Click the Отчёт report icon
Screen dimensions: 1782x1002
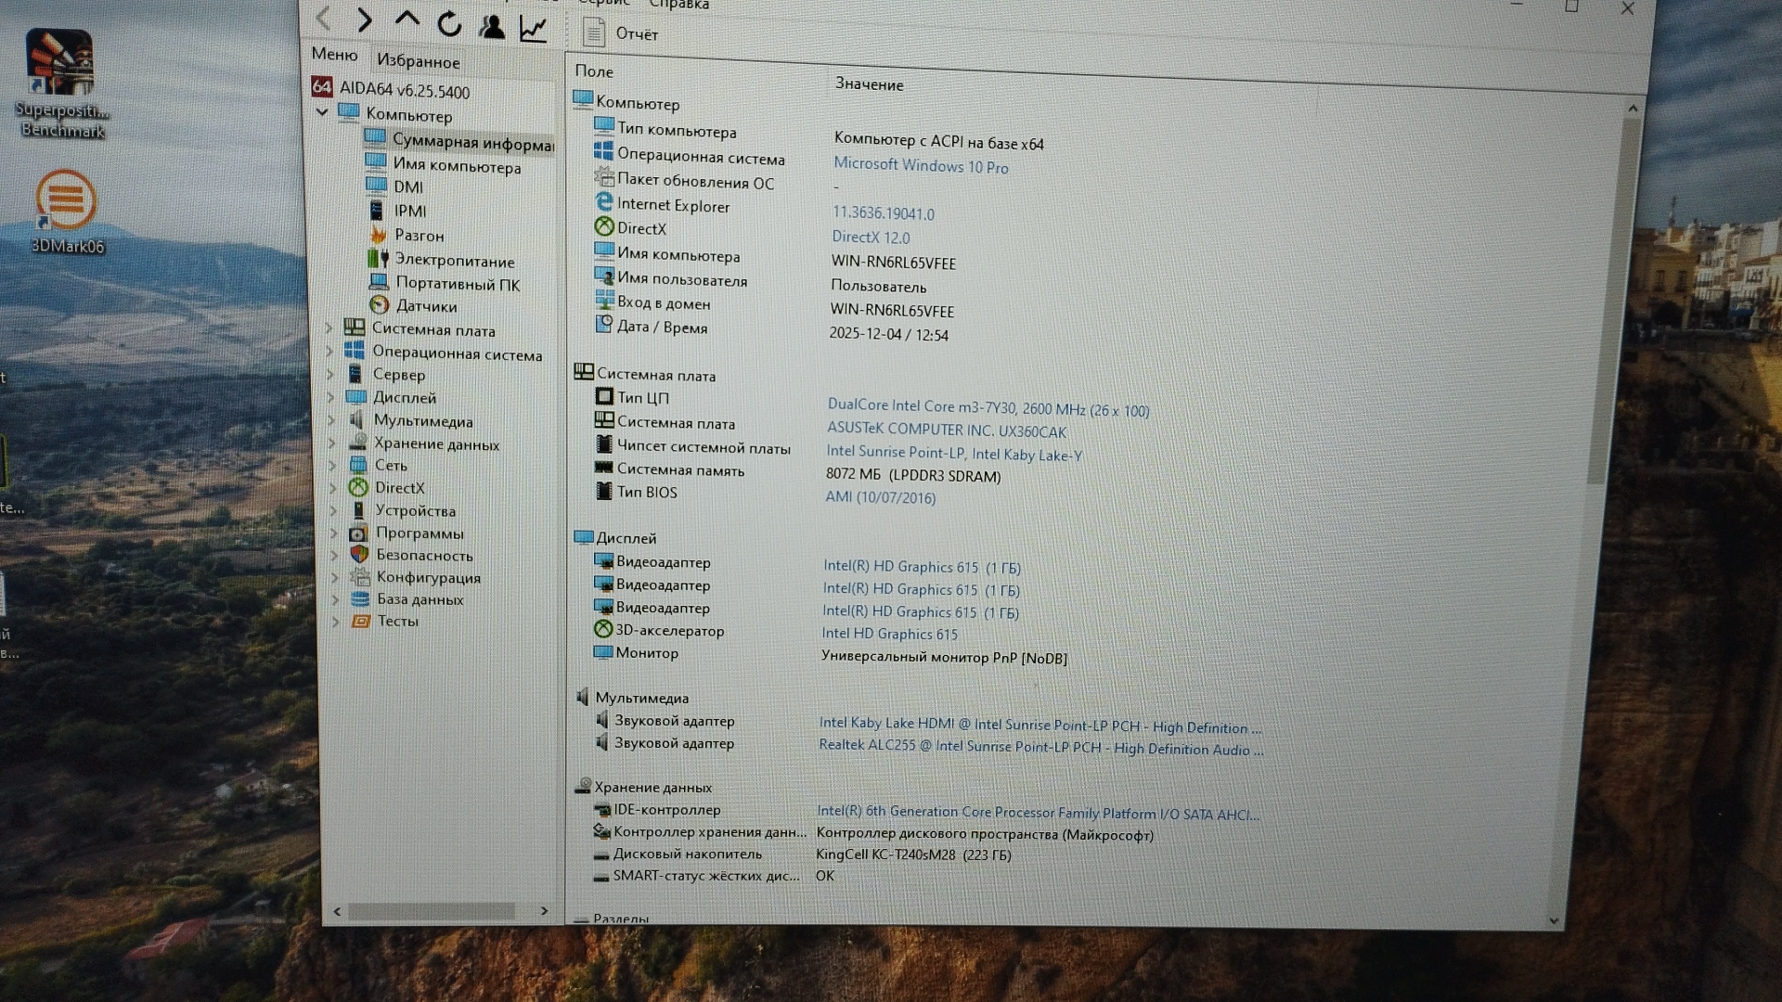594,33
